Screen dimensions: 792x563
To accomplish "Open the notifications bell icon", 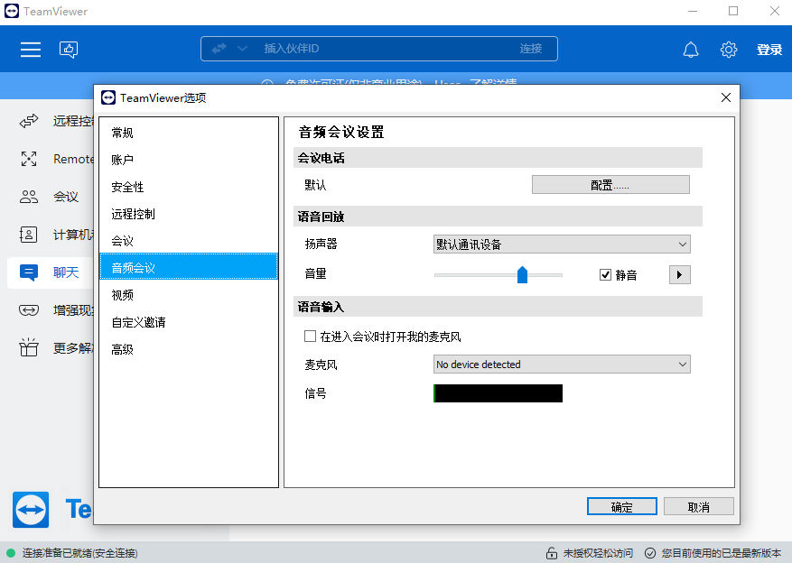I will tap(691, 50).
